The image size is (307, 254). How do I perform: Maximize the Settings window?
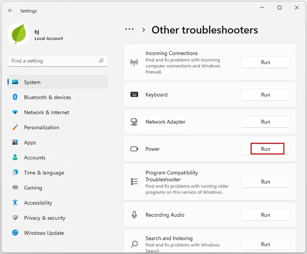pyautogui.click(x=279, y=7)
